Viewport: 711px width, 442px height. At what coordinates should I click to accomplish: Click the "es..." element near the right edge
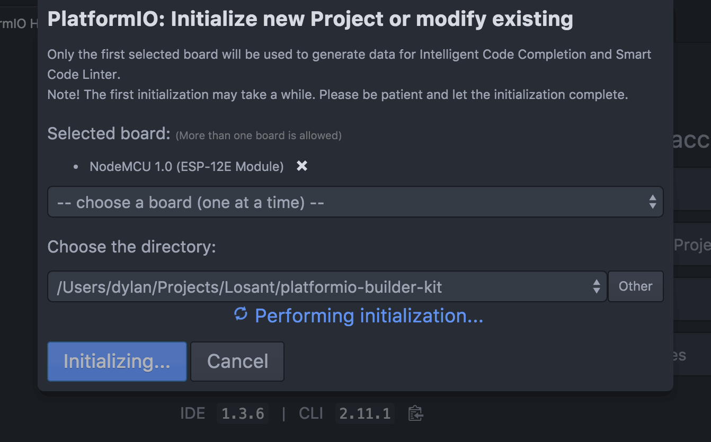click(679, 355)
